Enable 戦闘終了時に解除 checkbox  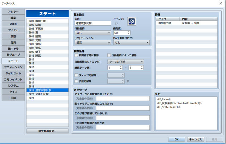pyautogui.click(x=76, y=55)
